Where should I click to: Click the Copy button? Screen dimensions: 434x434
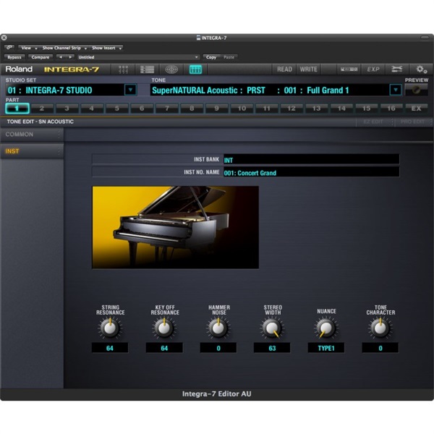pyautogui.click(x=211, y=57)
